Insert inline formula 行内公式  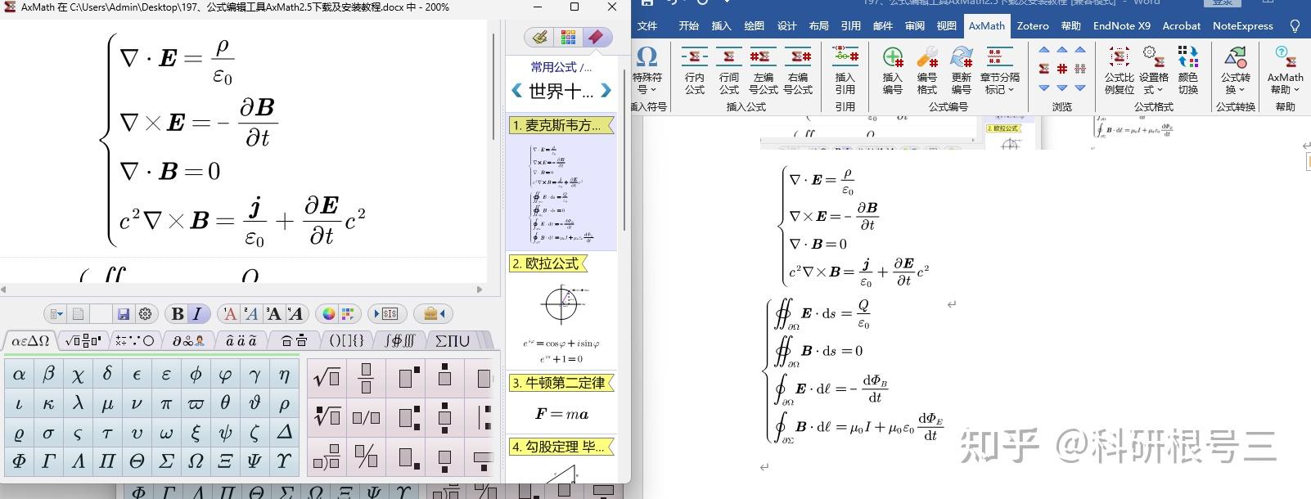coord(695,71)
